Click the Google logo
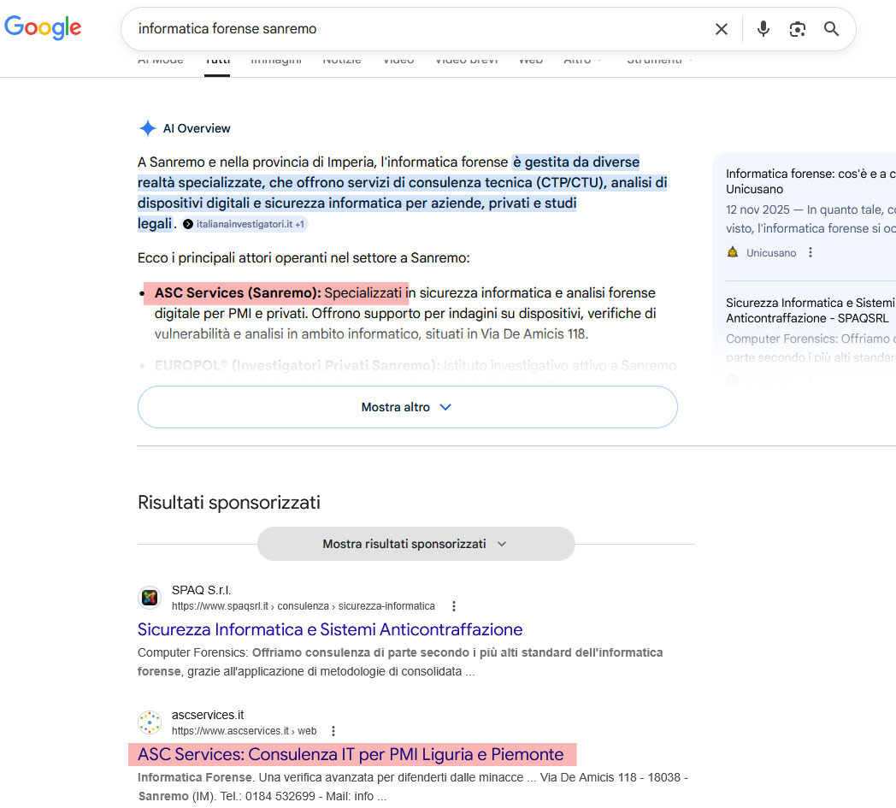The height and width of the screenshot is (808, 896). pos(43,27)
